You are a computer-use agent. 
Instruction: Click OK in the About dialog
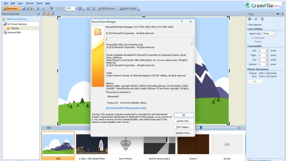pos(184,115)
